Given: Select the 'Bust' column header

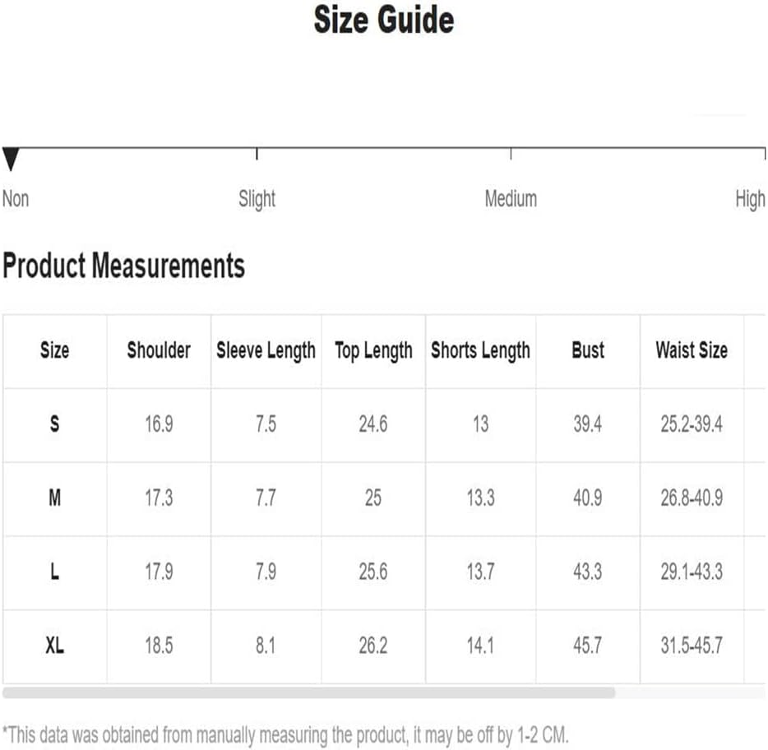Looking at the screenshot, I should point(588,350).
